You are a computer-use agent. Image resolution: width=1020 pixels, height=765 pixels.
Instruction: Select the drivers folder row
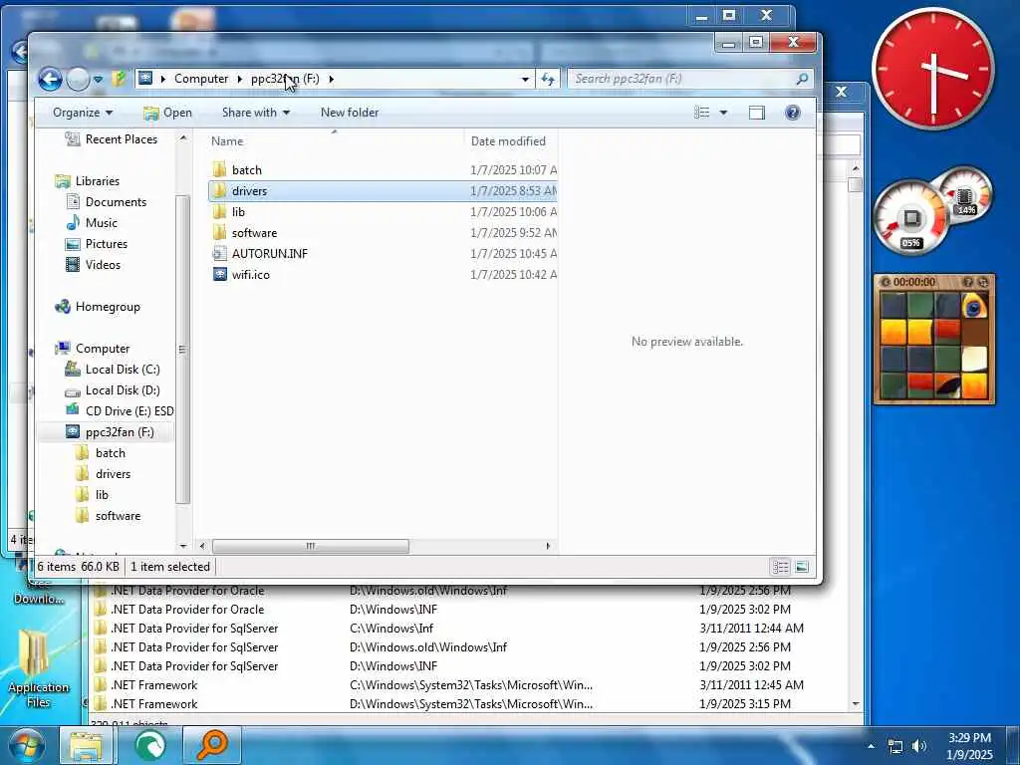[382, 191]
